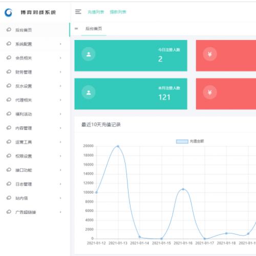Toggle the 充值金额 legend series

[190, 141]
